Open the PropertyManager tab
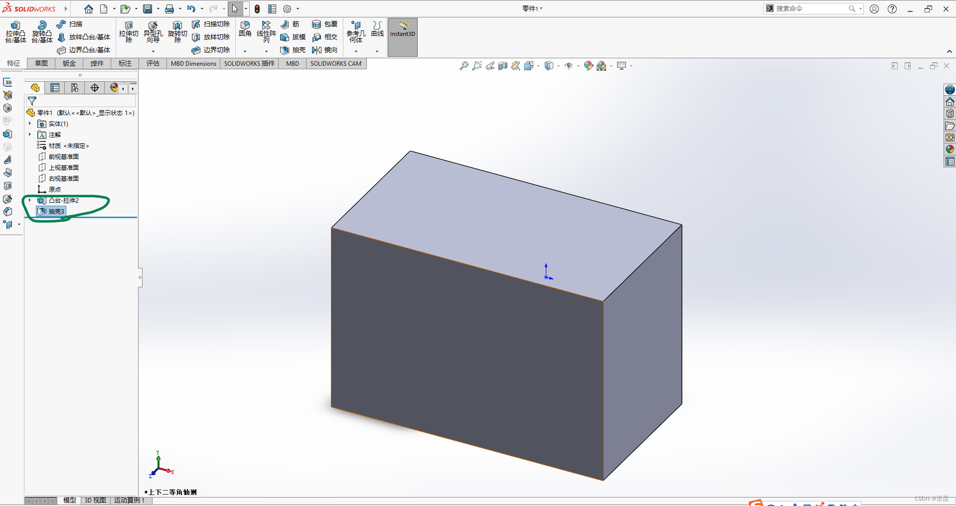Viewport: 956px width, 506px height. pyautogui.click(x=55, y=88)
